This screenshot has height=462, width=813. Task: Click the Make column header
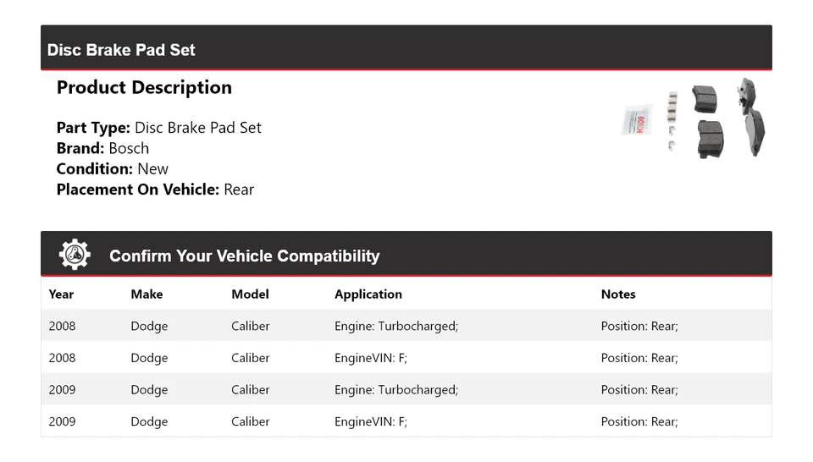coord(147,294)
